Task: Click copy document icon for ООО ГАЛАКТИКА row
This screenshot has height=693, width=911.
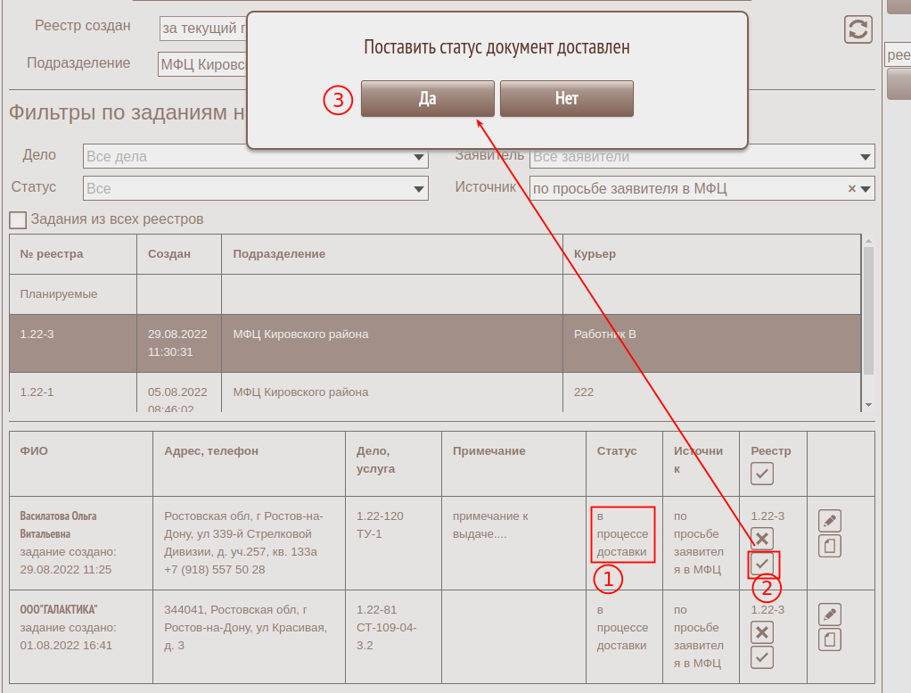Action: click(x=829, y=639)
